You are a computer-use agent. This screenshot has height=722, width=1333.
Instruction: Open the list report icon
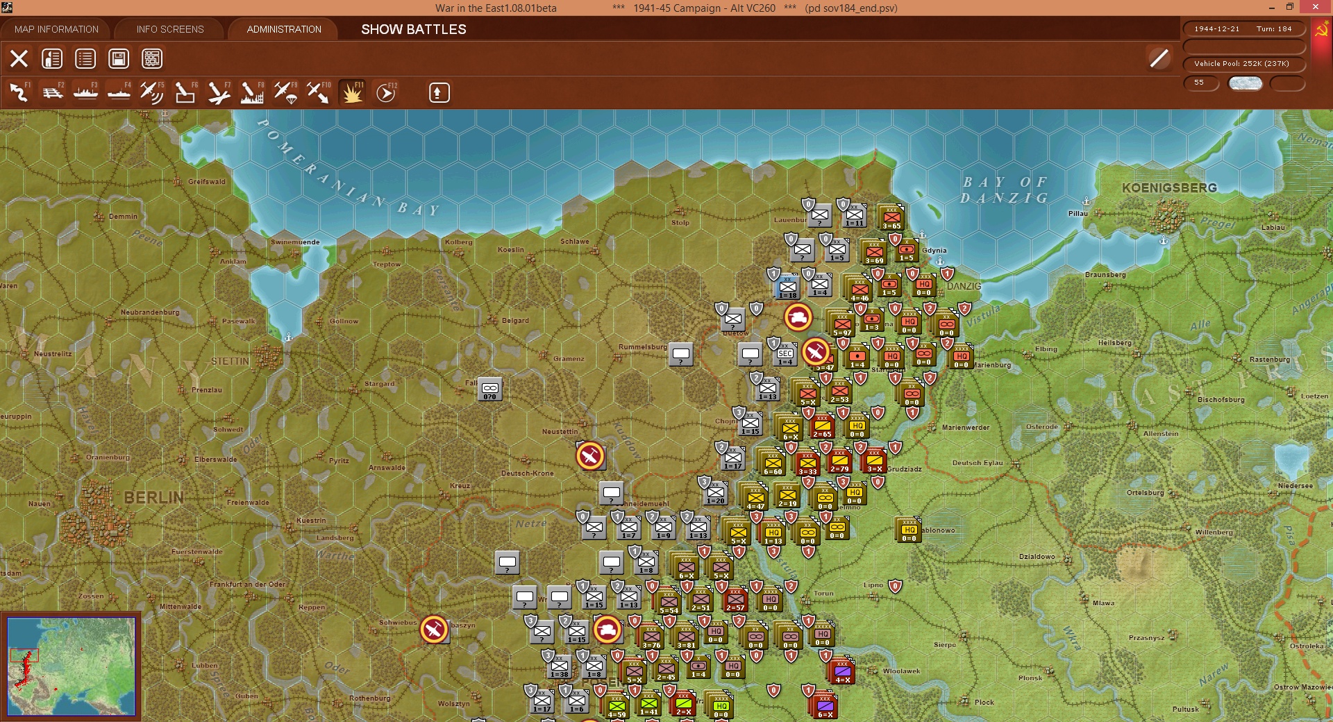coord(85,59)
